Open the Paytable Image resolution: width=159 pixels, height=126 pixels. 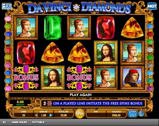click(38, 122)
